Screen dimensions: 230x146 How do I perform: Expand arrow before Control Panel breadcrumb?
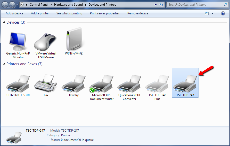(x=27, y=5)
